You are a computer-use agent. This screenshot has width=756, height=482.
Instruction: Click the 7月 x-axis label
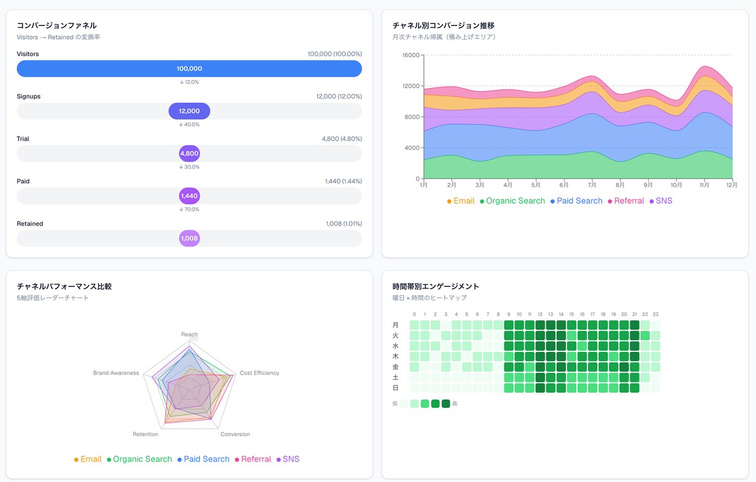592,185
